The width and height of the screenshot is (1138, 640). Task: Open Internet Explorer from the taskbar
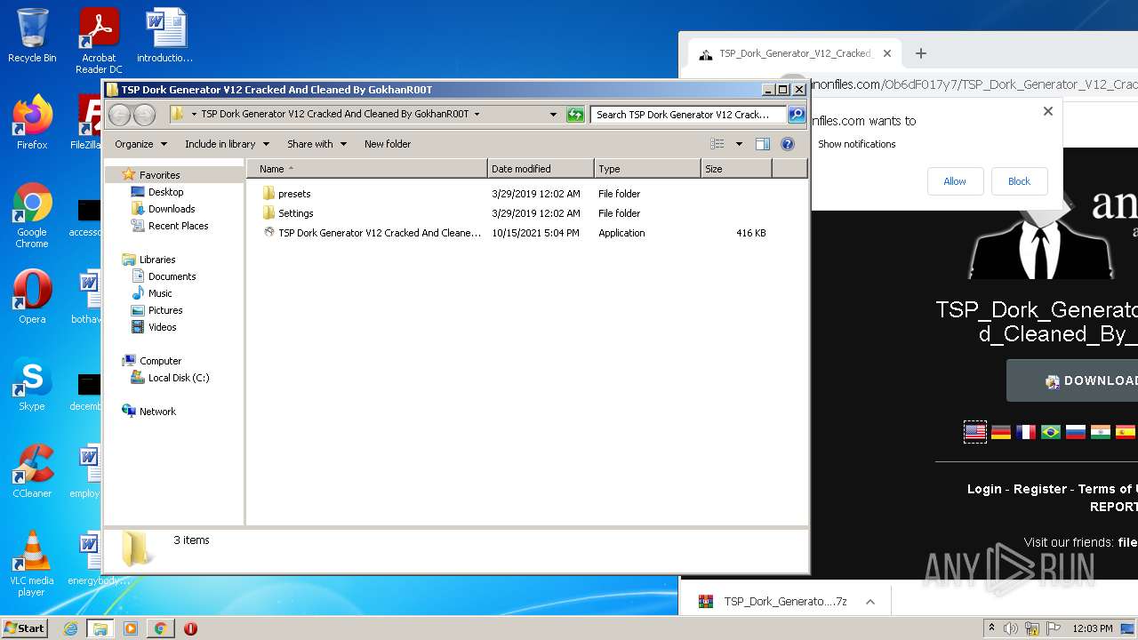click(x=70, y=628)
